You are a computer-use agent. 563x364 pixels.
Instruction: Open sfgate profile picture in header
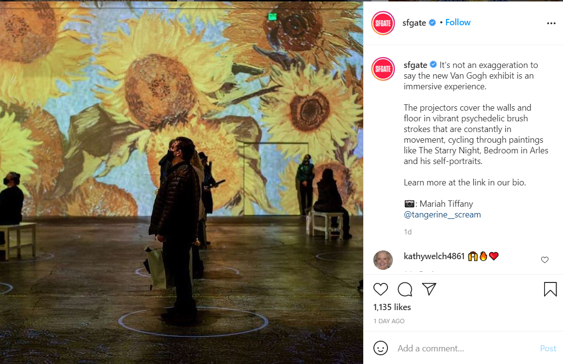383,23
